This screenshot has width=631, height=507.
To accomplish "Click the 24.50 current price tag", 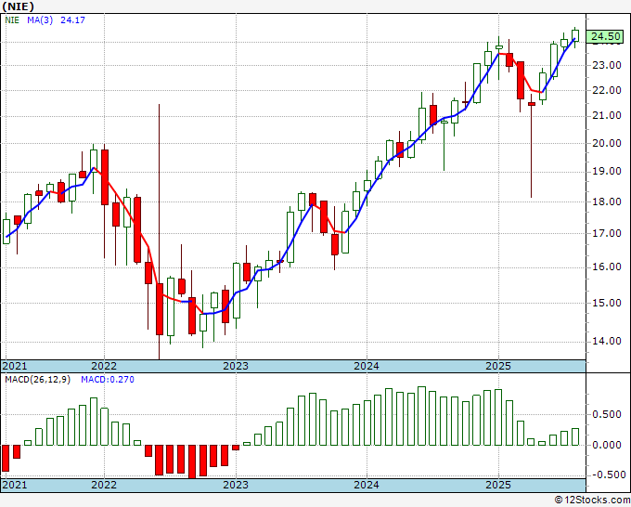I will click(606, 36).
